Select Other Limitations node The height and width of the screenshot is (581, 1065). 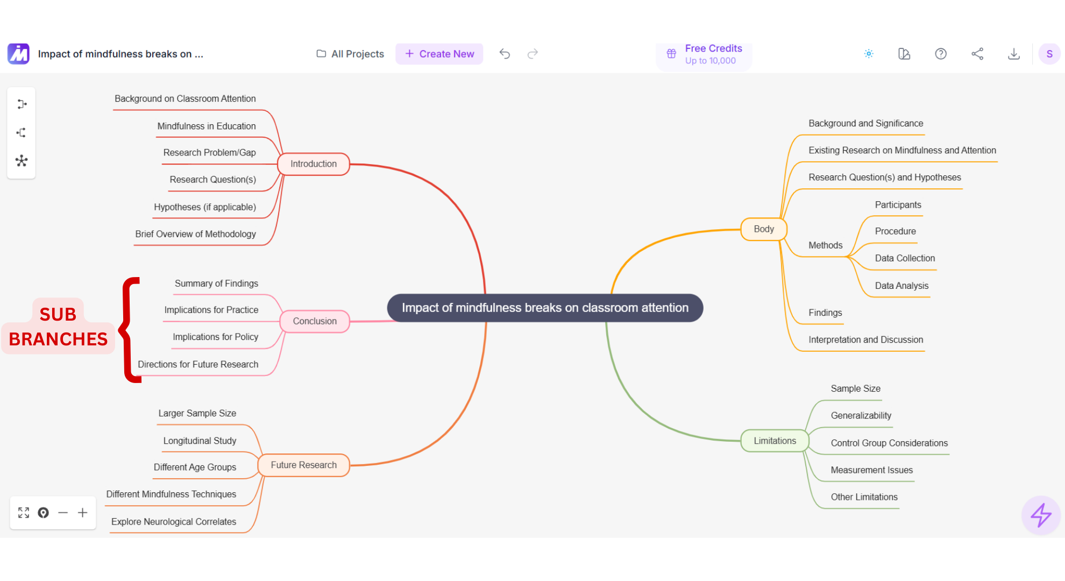[864, 497]
